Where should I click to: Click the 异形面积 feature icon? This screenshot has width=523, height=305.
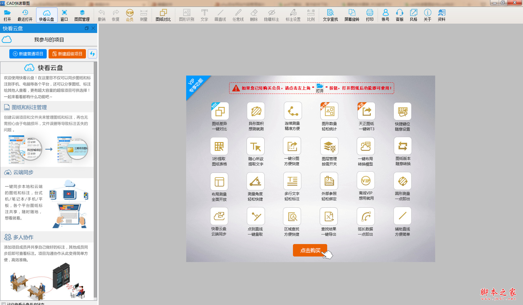[256, 111]
